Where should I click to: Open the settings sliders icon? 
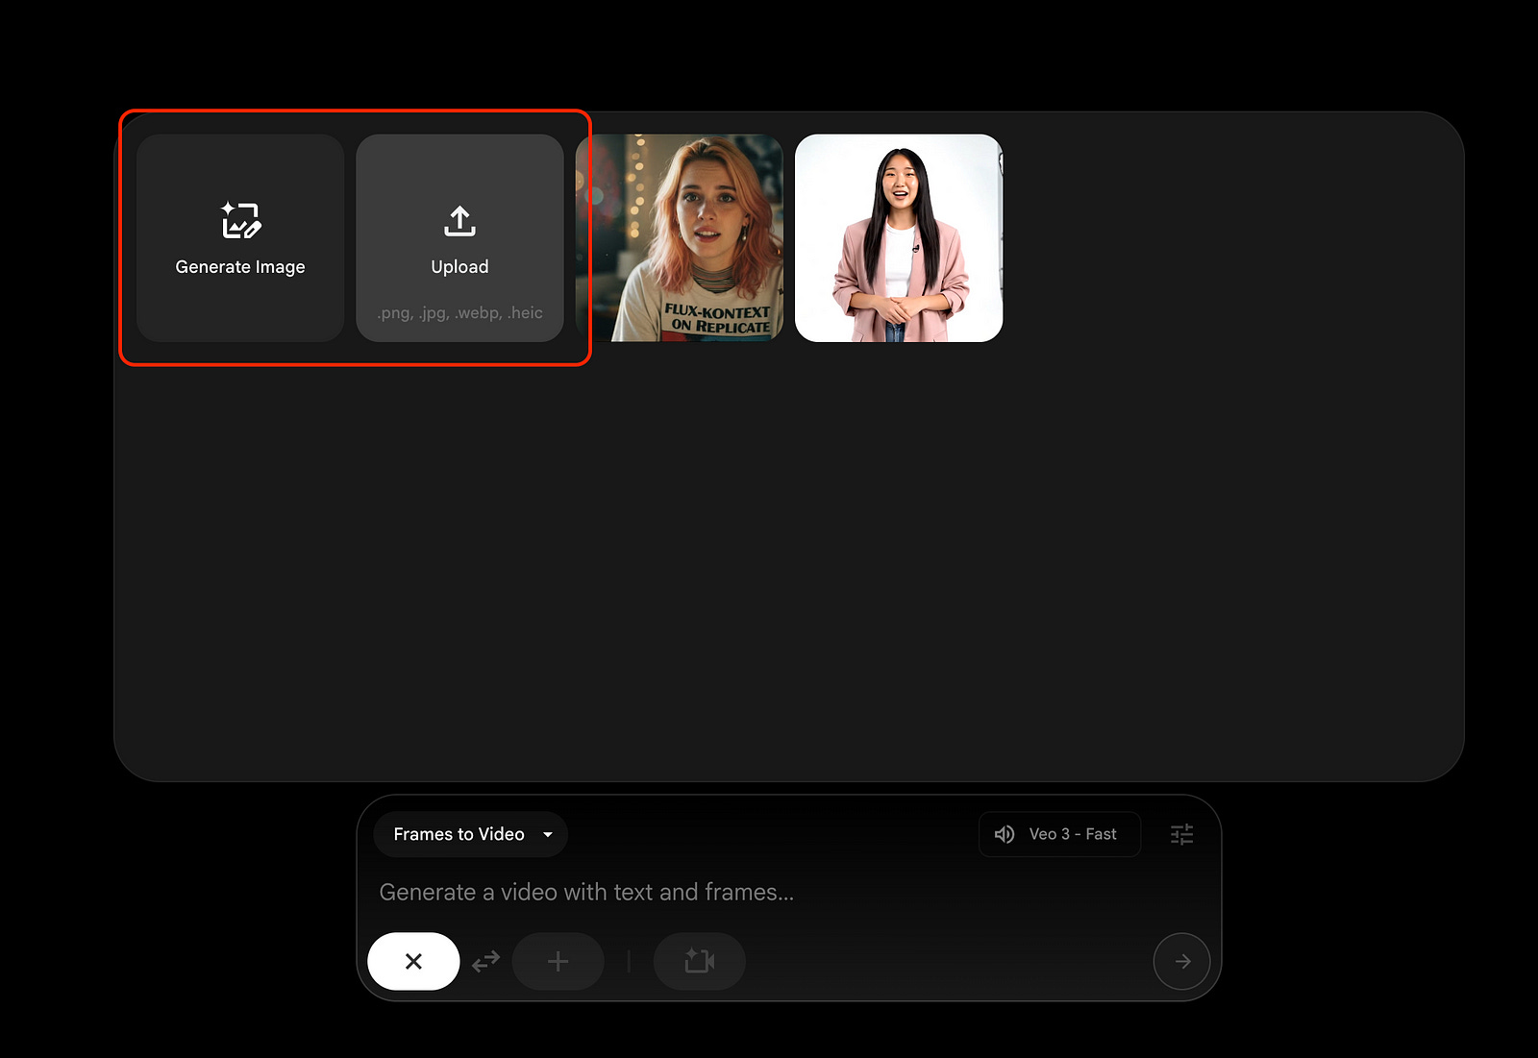[1182, 834]
